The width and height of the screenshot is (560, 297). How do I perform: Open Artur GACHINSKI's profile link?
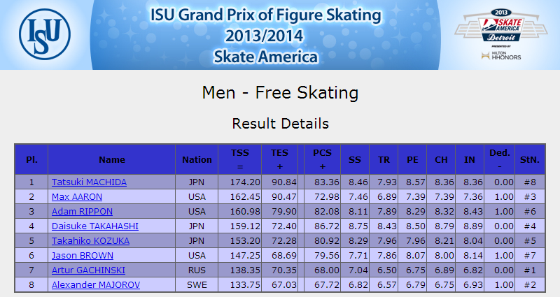click(88, 270)
